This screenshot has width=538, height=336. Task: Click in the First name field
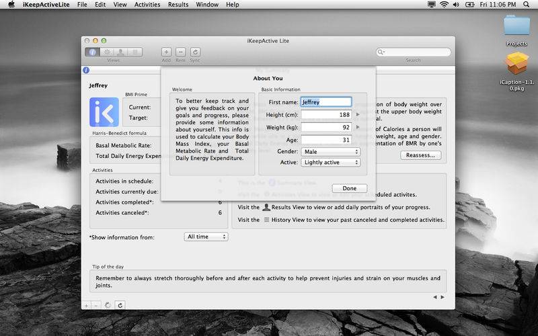[326, 102]
